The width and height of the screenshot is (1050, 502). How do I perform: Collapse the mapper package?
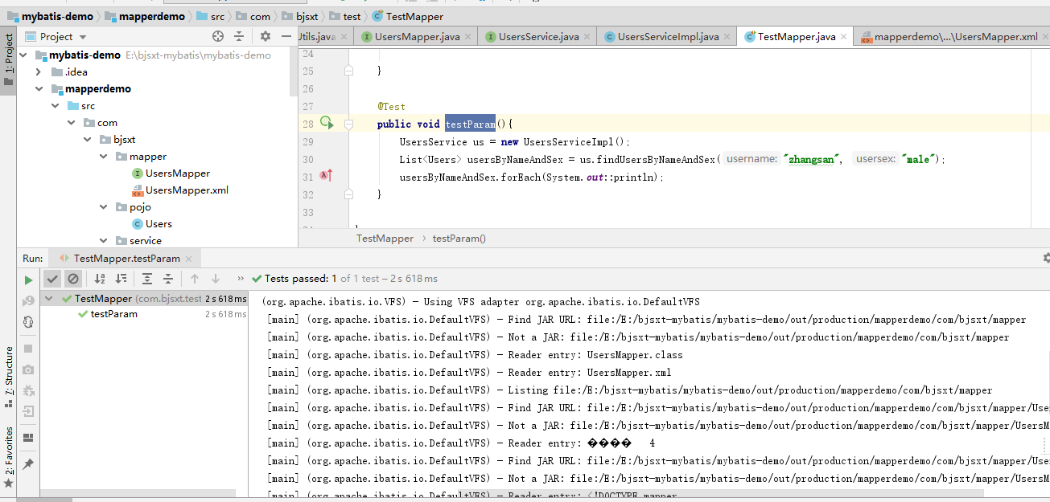pyautogui.click(x=103, y=157)
